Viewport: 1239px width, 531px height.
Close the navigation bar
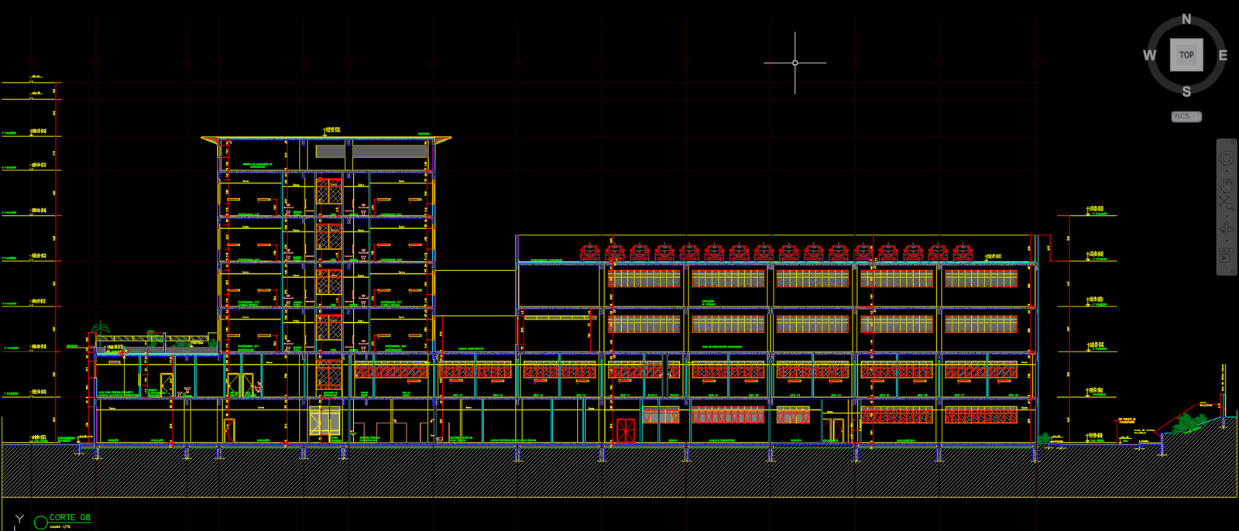pos(1233,142)
